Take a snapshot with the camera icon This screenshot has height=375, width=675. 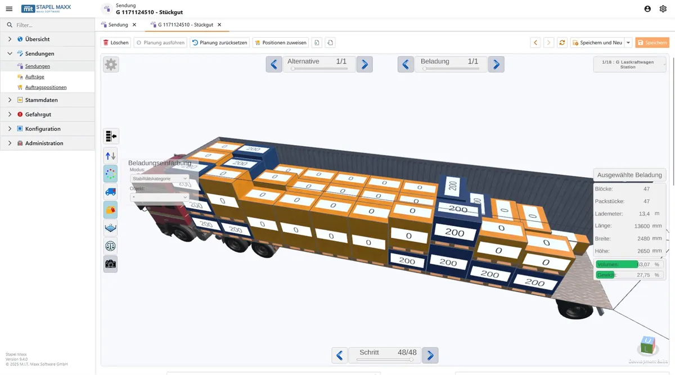pos(111,264)
